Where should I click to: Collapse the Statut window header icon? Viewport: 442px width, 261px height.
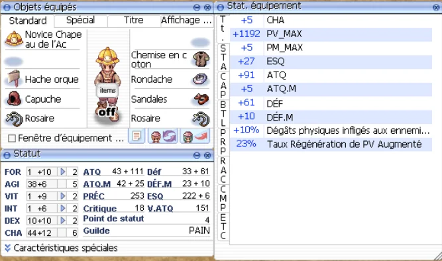pos(7,155)
